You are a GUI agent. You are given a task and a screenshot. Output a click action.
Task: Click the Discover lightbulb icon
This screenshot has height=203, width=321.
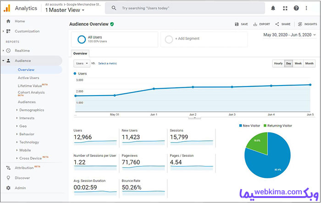coord(8,178)
